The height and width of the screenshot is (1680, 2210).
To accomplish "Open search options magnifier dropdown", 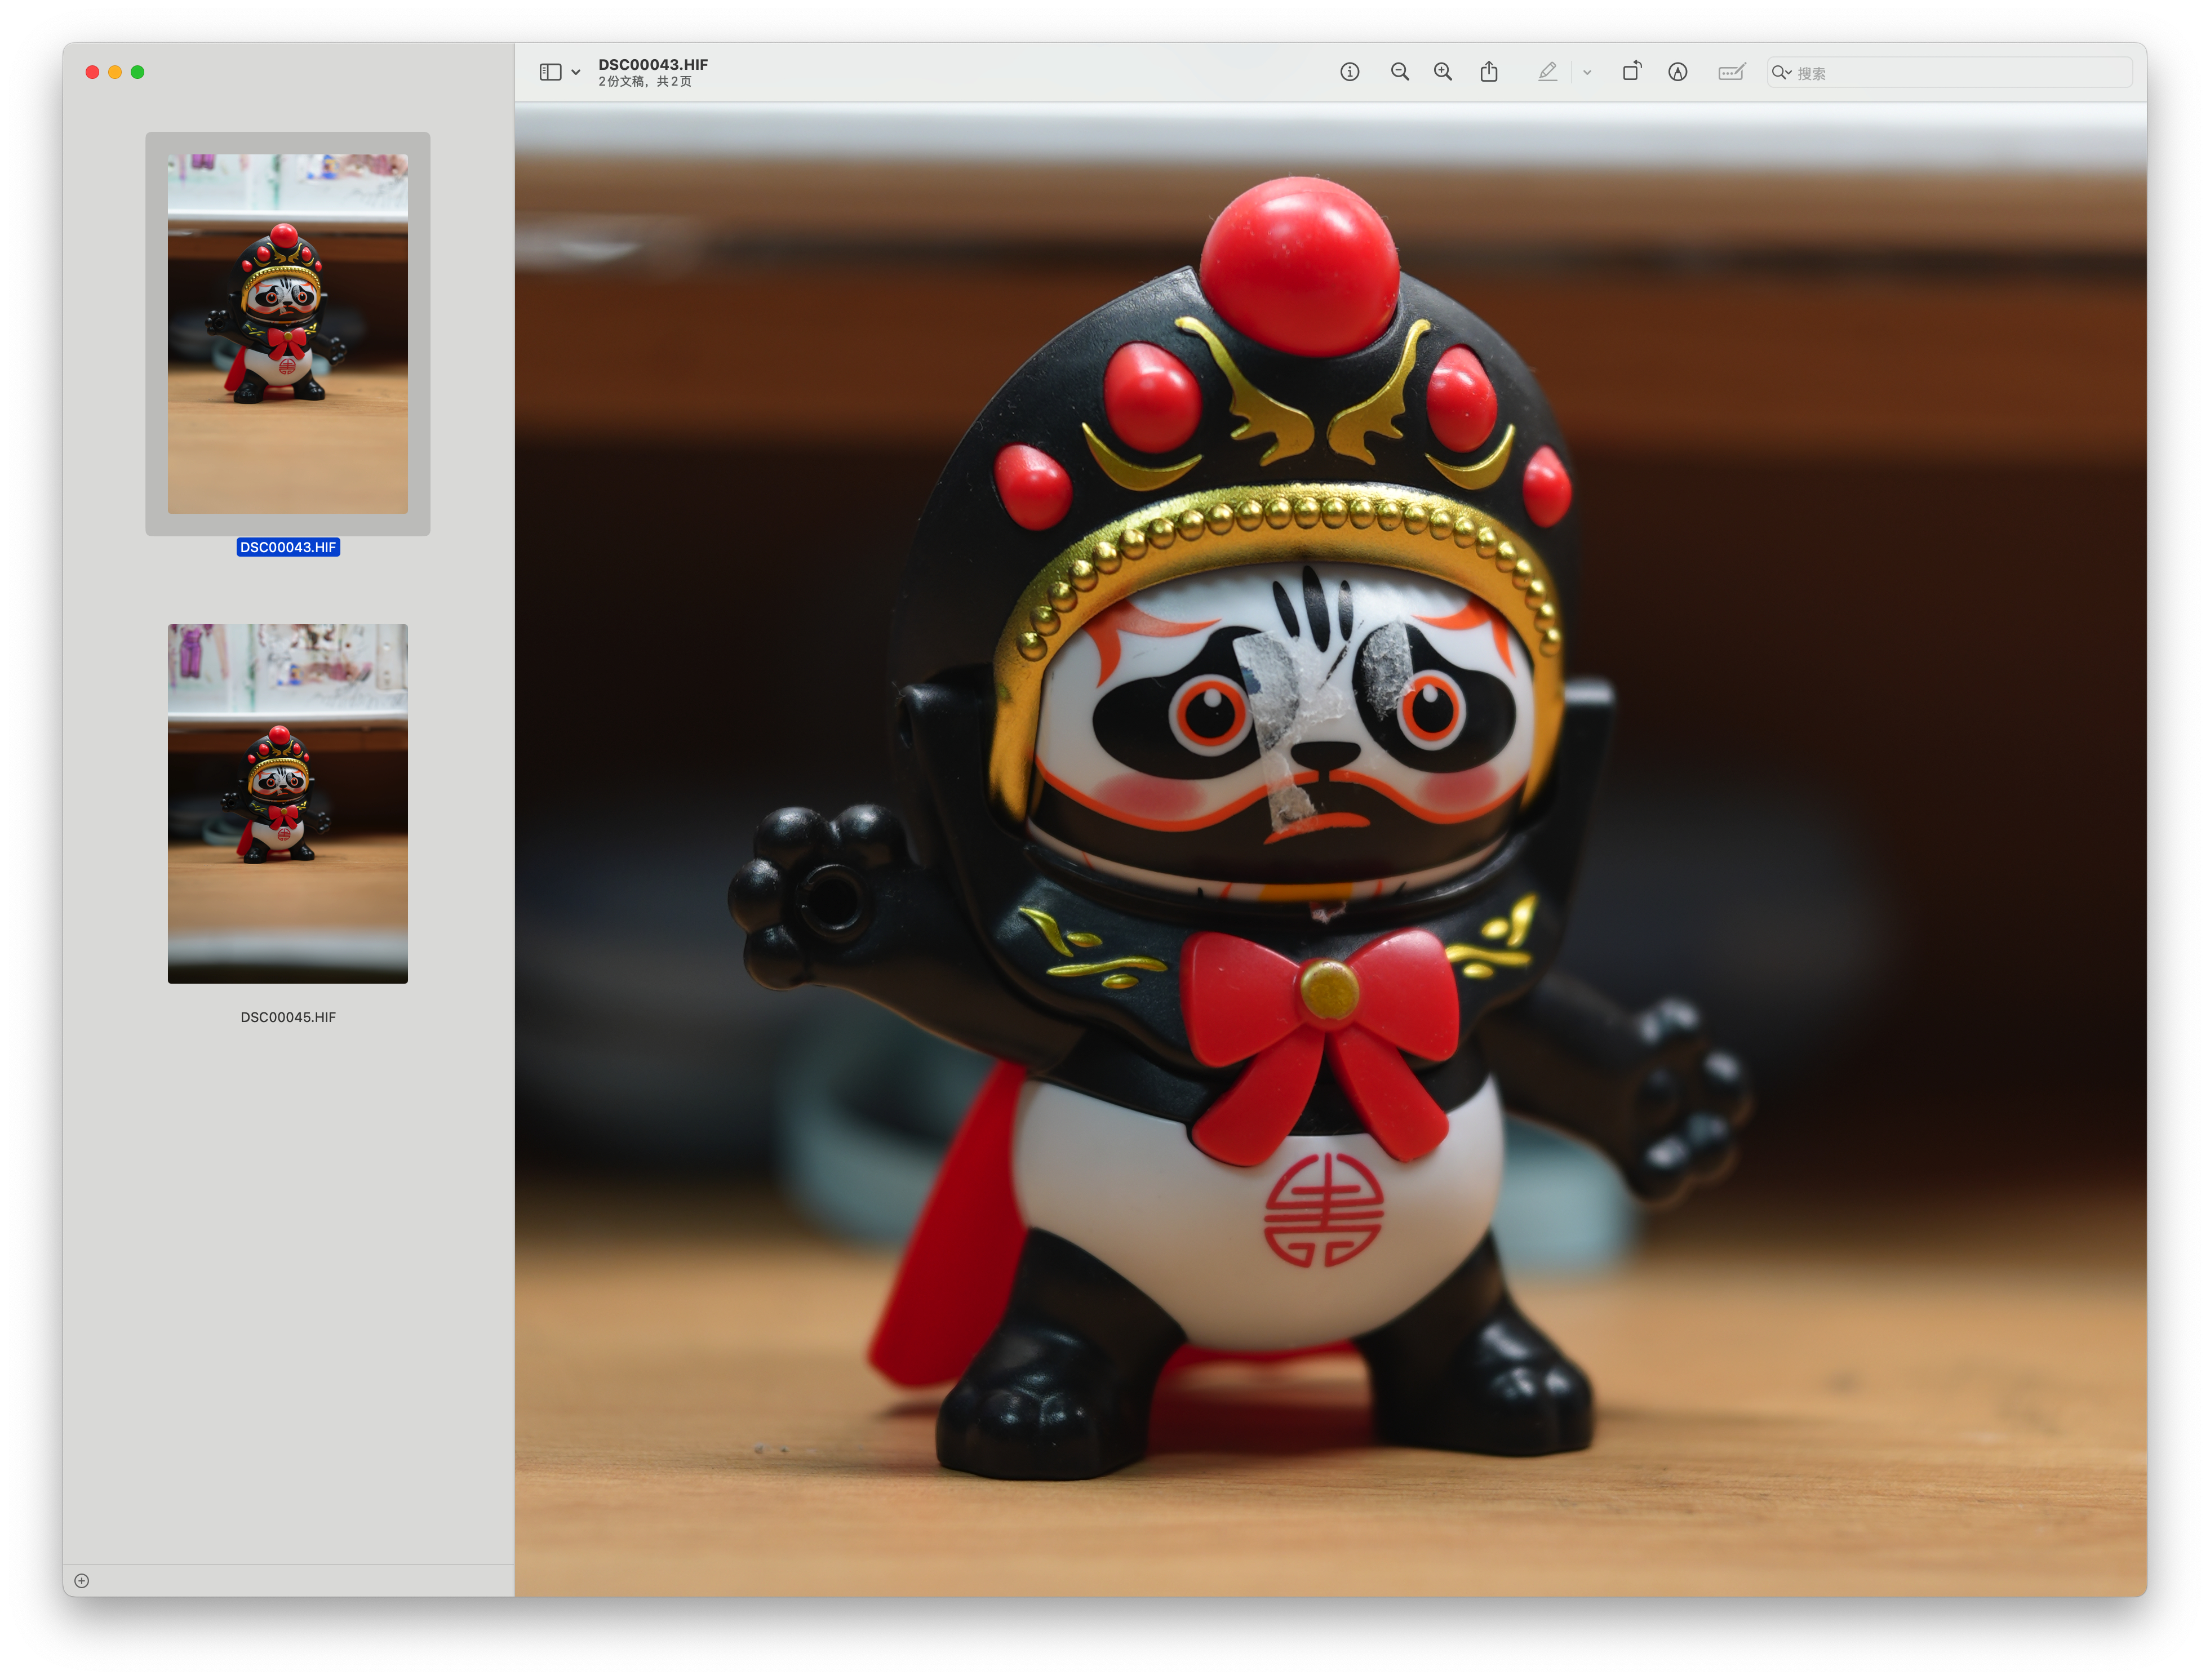I will (x=1781, y=72).
